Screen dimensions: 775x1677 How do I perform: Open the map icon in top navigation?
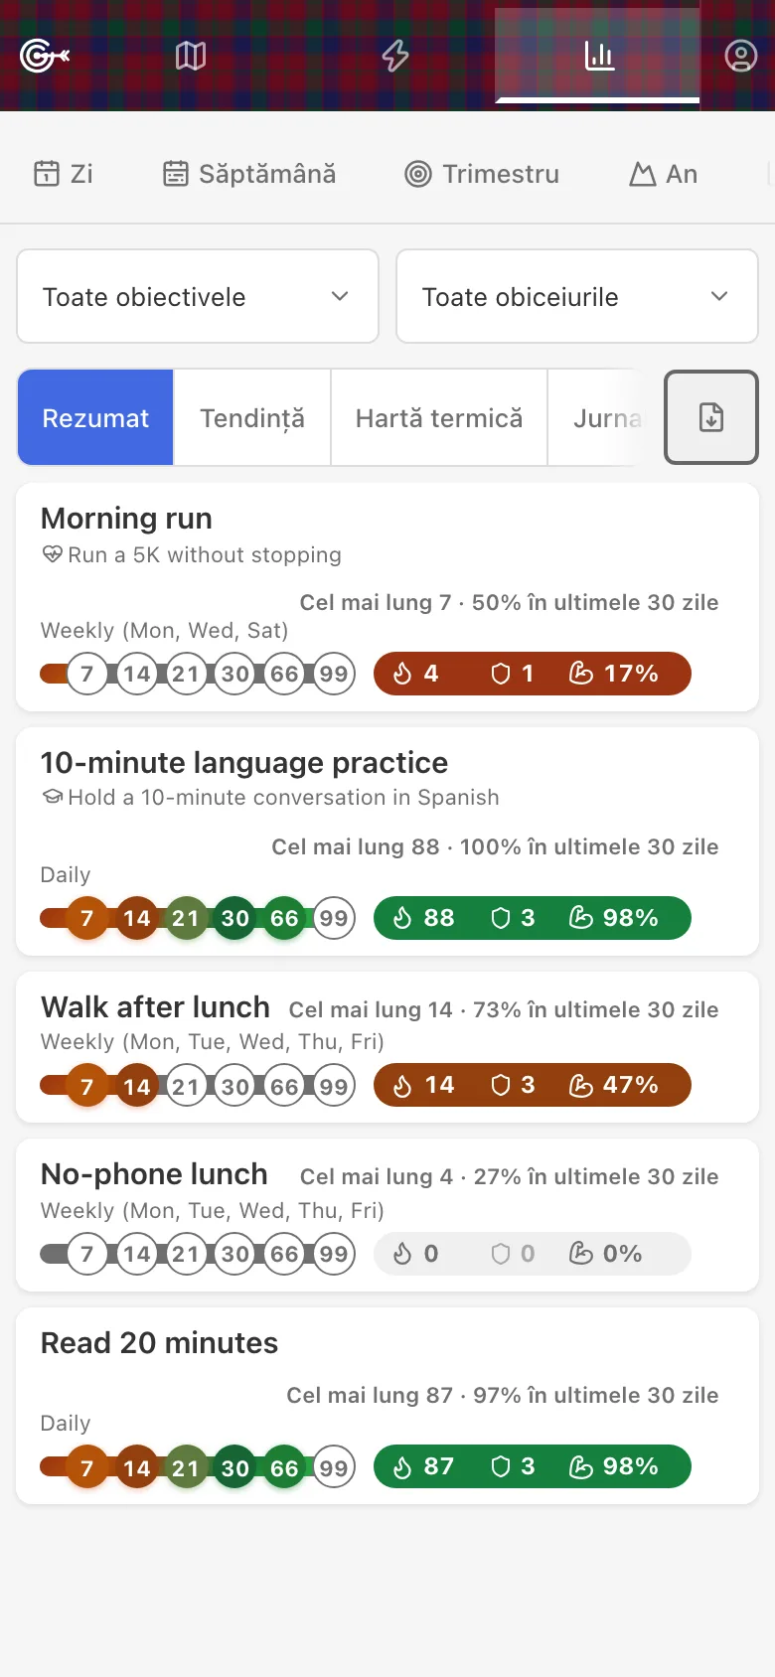tap(191, 56)
